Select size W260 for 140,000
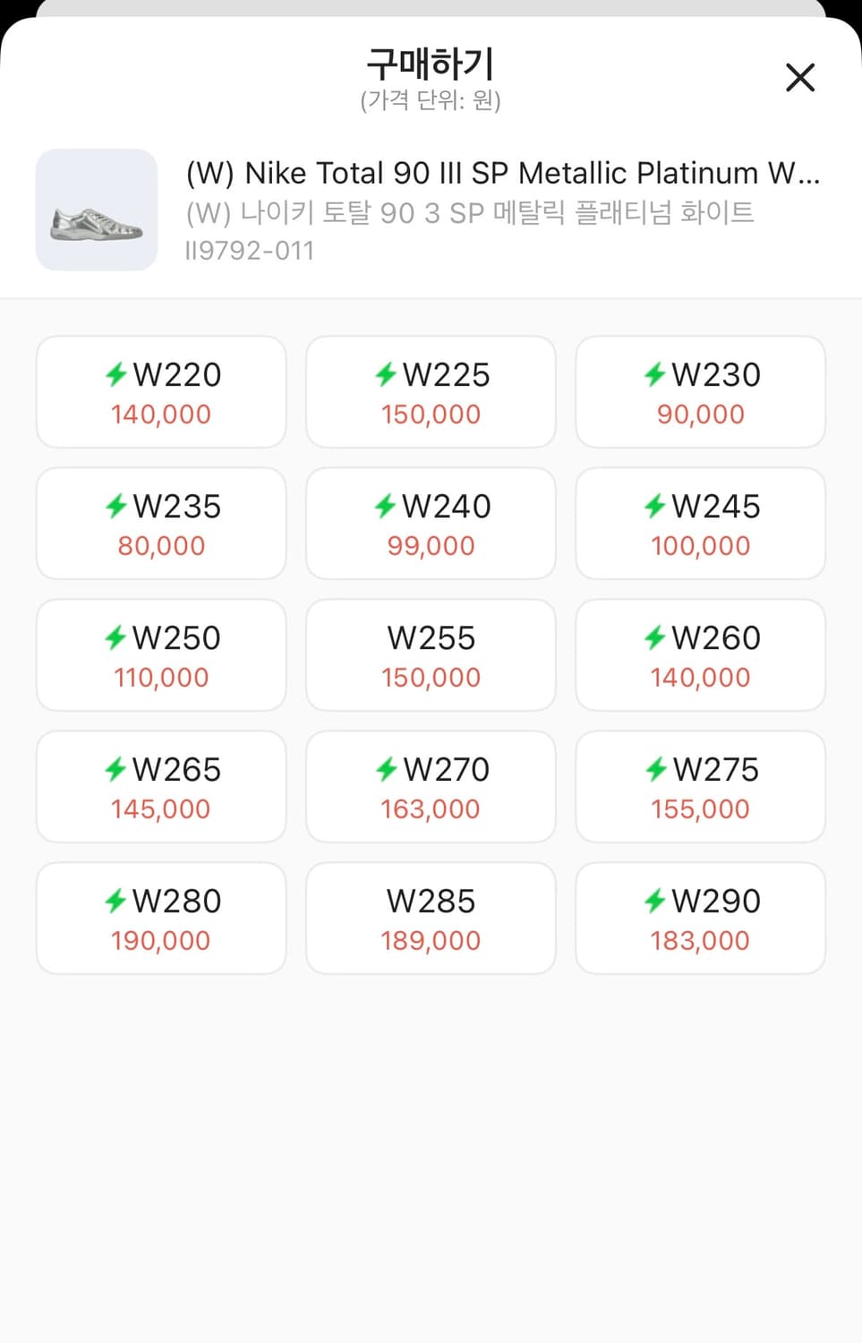 click(700, 655)
